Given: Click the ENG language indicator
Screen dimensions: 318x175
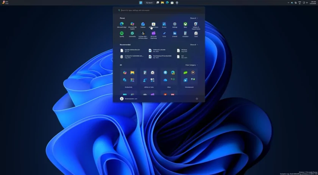Looking at the screenshot, I should click(299, 3).
